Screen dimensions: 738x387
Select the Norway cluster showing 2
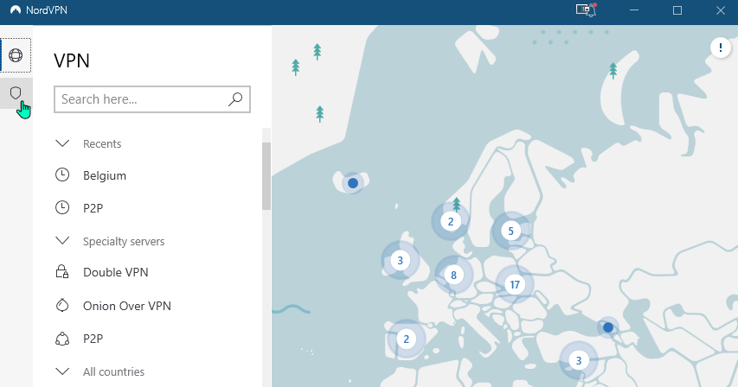(451, 222)
